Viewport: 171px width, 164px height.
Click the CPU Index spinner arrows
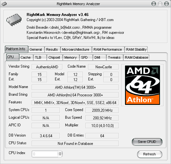[x=60, y=154]
